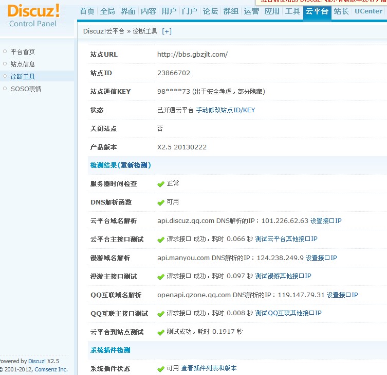This screenshot has height=375, width=387.
Task: Open SOSO表情 in sidebar
Action: pos(26,89)
